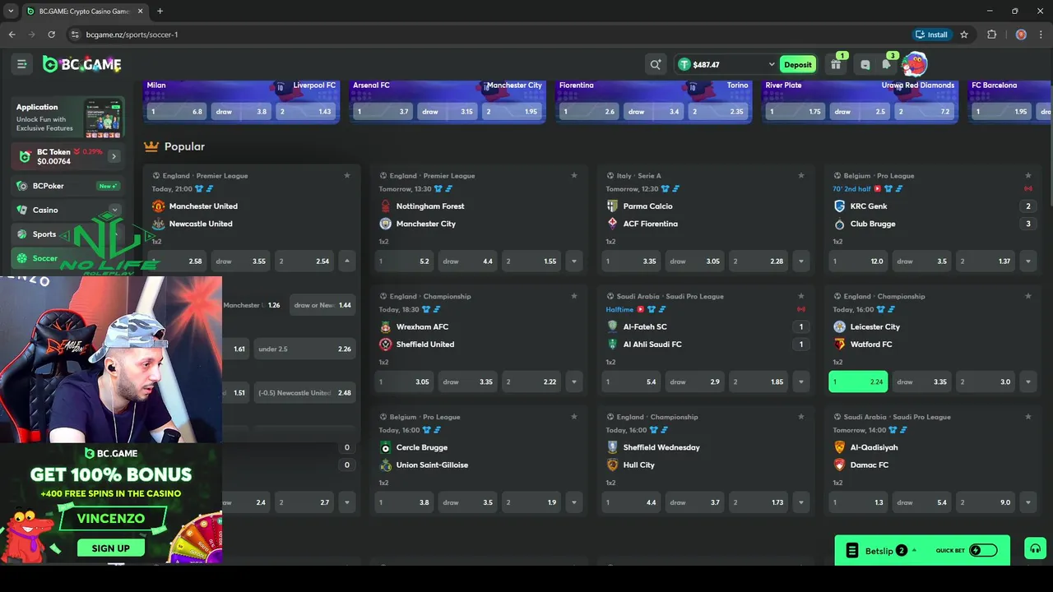
Task: Open the balance currency dropdown
Action: click(x=772, y=64)
